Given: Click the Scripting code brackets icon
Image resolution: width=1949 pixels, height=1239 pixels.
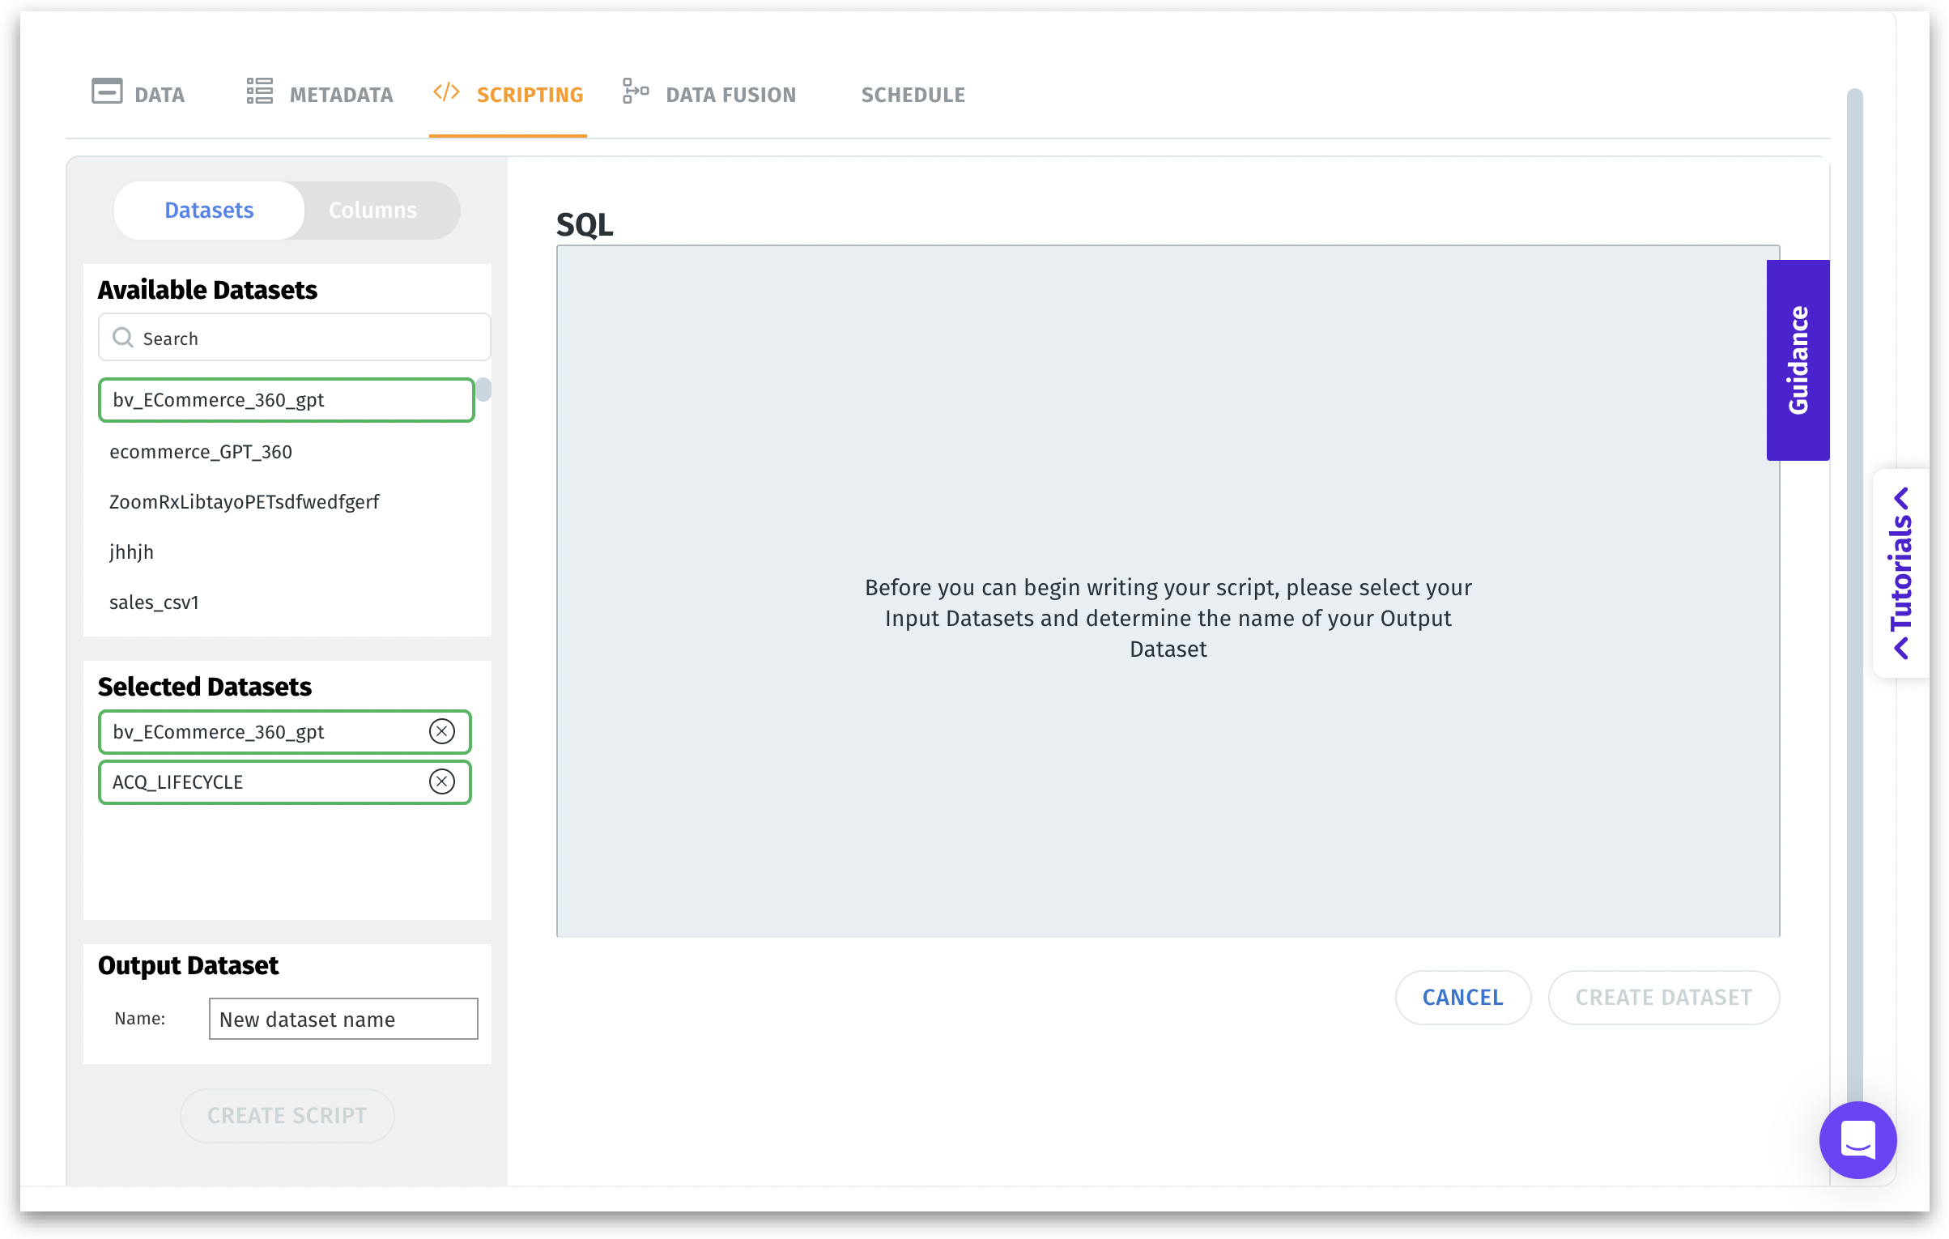Looking at the screenshot, I should coord(446,92).
